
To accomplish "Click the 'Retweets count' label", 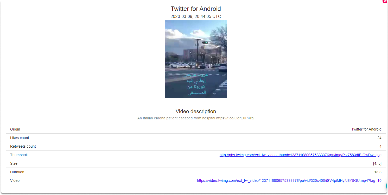I will point(23,146).
